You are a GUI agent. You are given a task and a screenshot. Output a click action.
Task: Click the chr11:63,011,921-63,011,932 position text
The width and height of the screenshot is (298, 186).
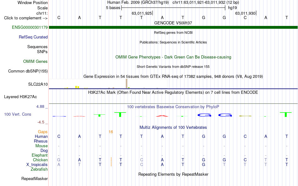199,3
